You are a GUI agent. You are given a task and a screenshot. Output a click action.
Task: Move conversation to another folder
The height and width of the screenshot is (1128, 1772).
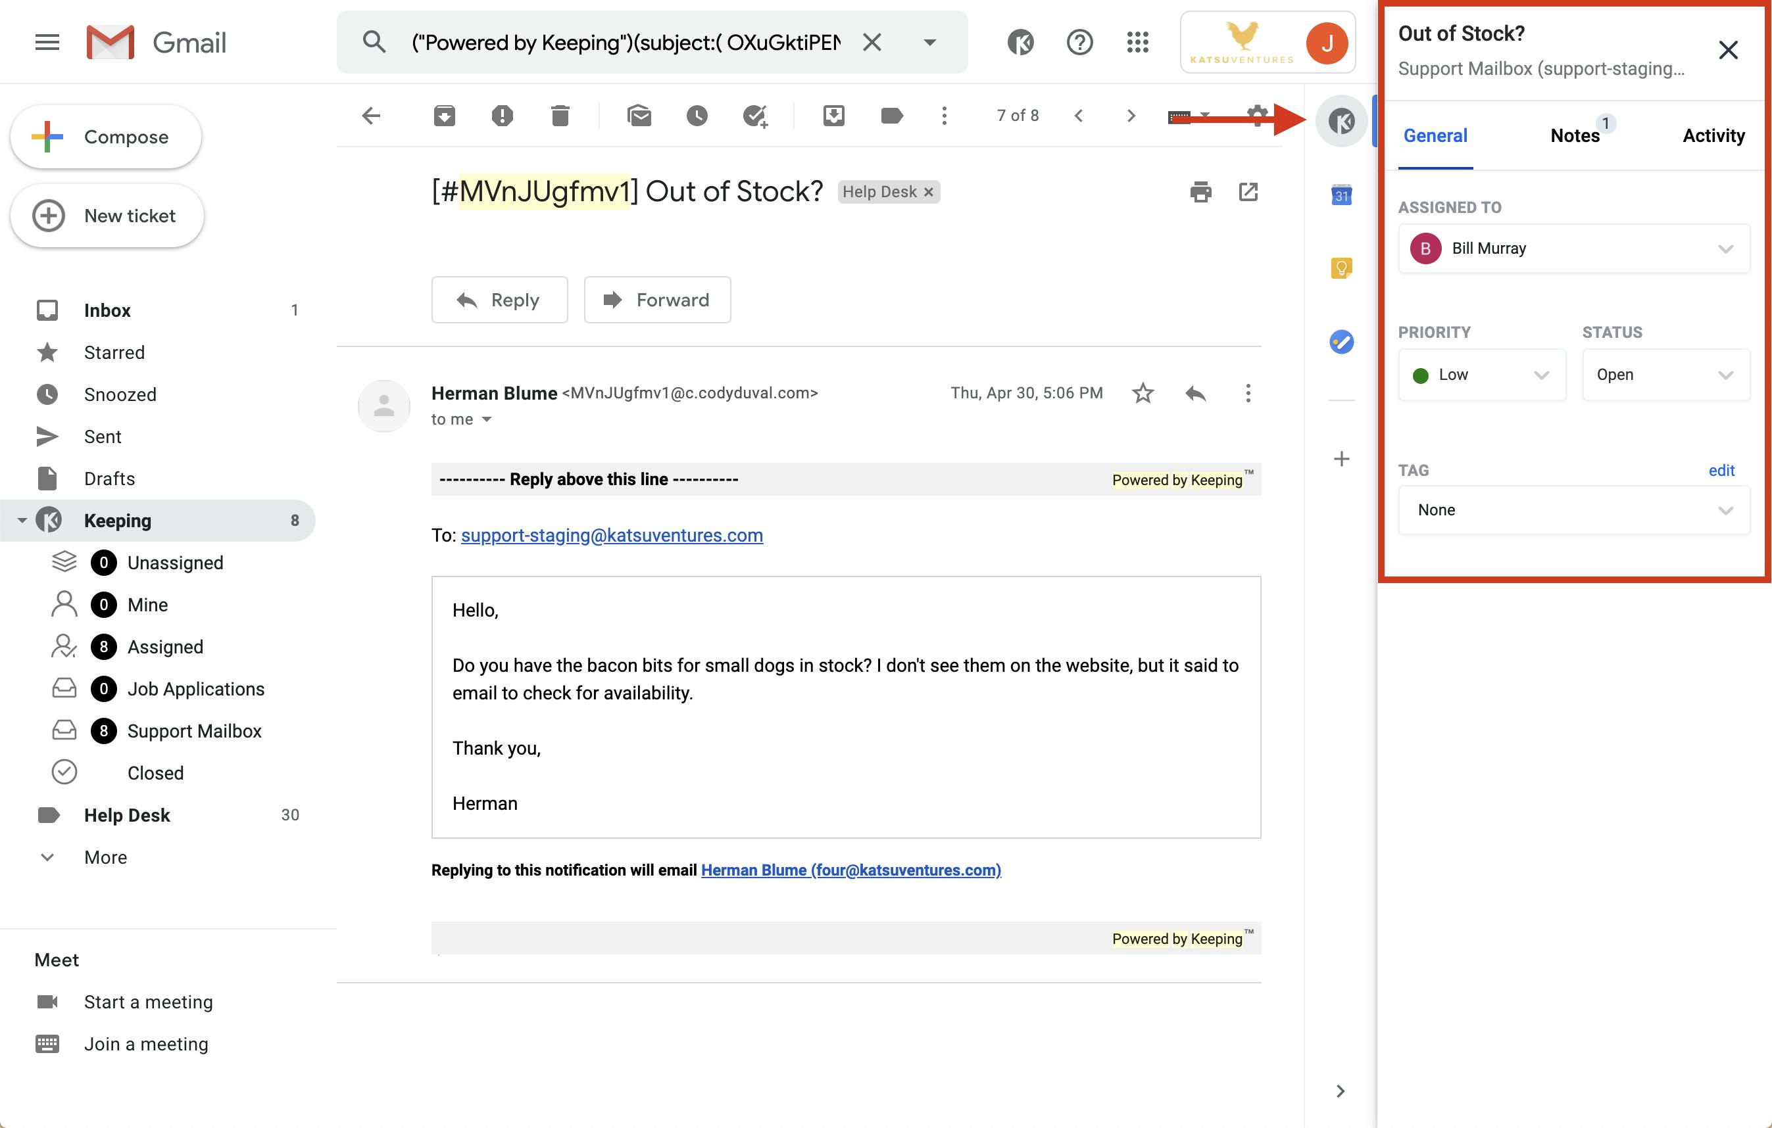[833, 116]
